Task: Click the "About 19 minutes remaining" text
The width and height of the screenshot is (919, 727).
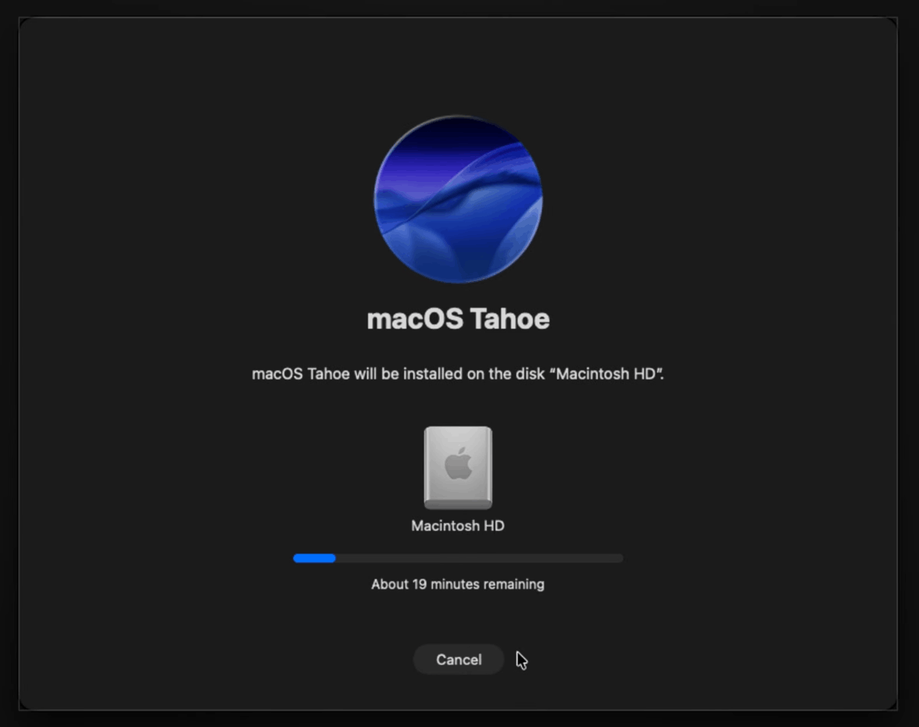Action: [x=458, y=584]
